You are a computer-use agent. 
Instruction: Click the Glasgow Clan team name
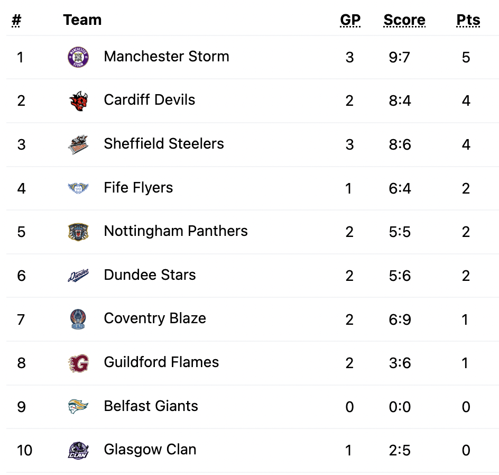pyautogui.click(x=150, y=450)
